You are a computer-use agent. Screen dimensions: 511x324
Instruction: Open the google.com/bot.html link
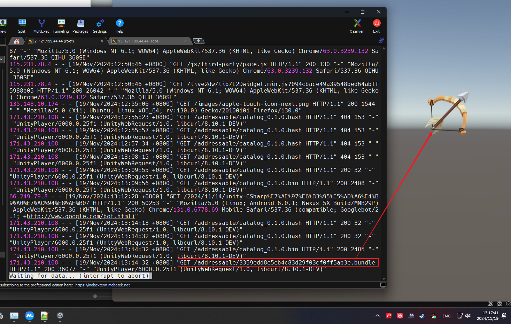tap(80, 216)
